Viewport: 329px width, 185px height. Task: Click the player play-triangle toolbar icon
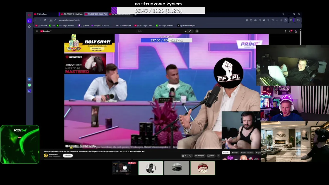[268, 20]
